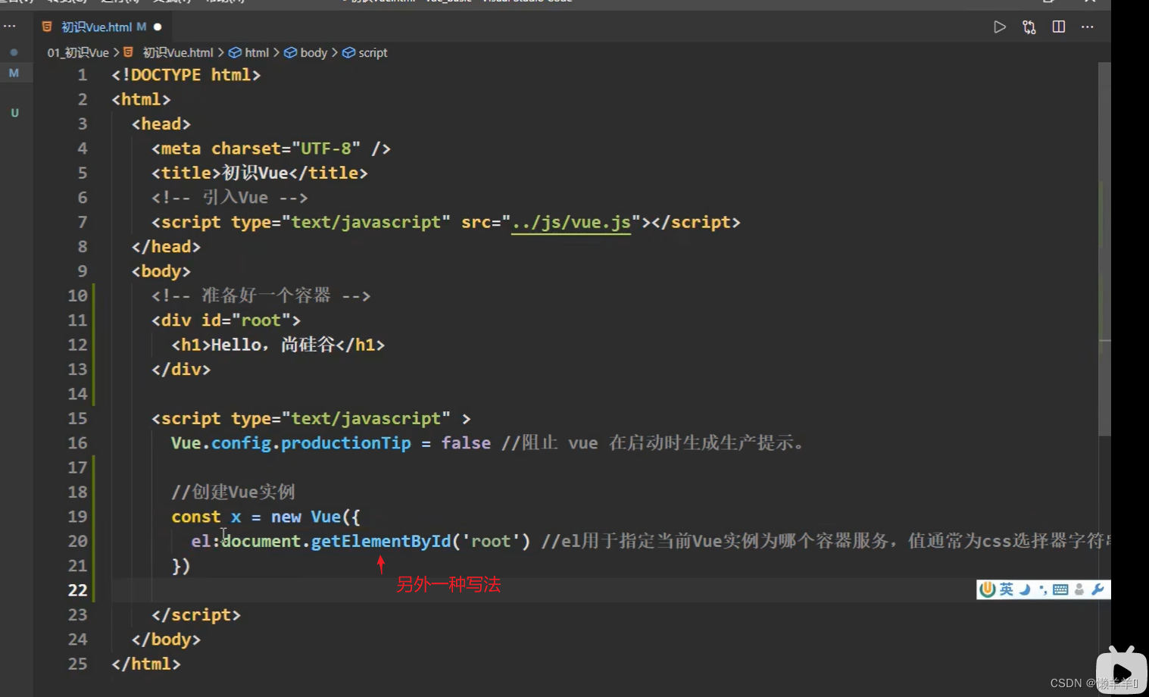The width and height of the screenshot is (1149, 697).
Task: Split the editor to the right
Action: click(1059, 27)
